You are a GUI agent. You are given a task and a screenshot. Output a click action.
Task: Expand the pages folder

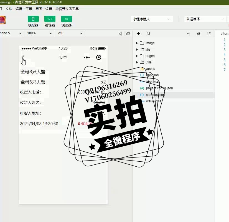click(137, 56)
